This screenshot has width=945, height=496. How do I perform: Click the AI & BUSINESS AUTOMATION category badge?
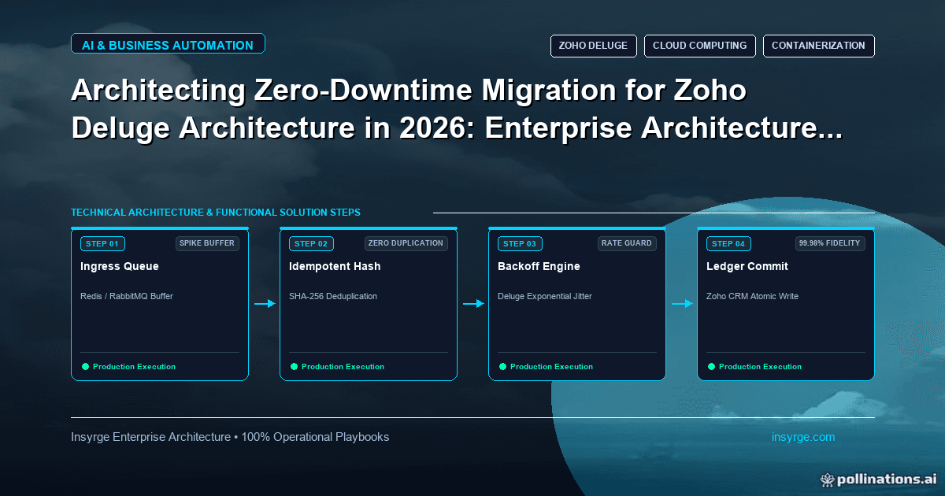tap(168, 45)
